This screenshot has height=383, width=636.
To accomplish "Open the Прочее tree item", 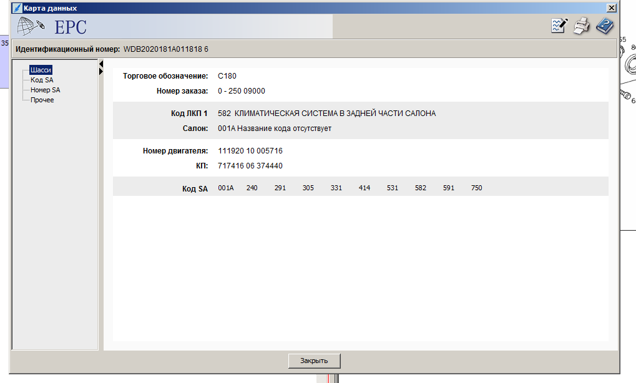I will [42, 100].
